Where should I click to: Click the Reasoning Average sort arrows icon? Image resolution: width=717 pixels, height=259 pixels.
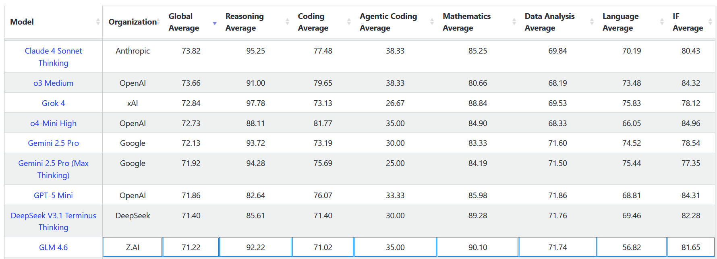pos(287,22)
